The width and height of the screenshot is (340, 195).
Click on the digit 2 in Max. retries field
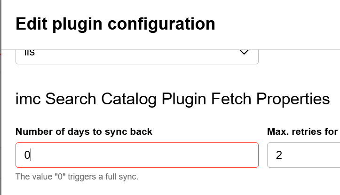tap(279, 155)
